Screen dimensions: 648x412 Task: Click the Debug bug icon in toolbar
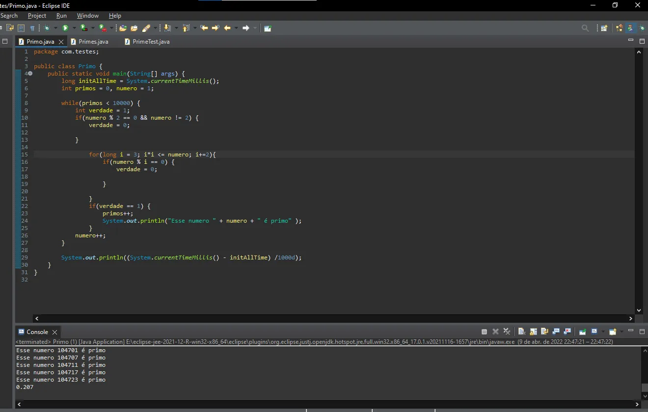pos(47,28)
